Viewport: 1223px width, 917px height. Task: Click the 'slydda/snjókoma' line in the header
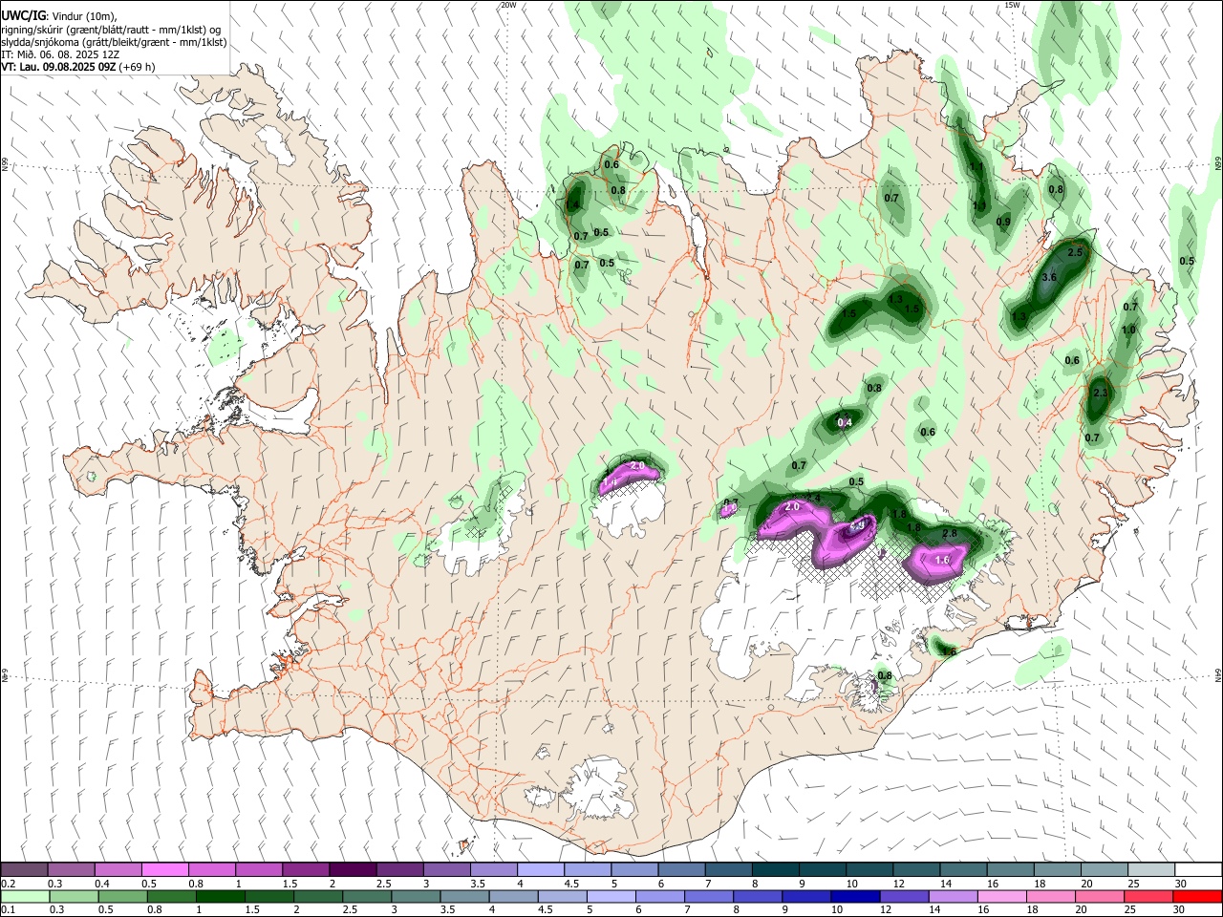click(114, 42)
